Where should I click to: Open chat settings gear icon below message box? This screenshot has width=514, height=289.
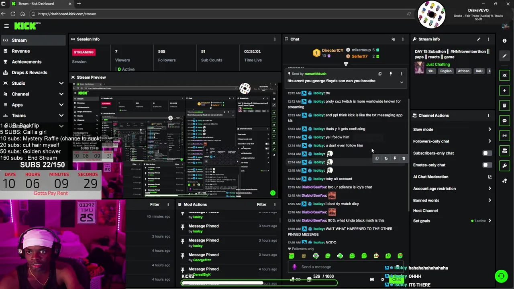point(383,279)
